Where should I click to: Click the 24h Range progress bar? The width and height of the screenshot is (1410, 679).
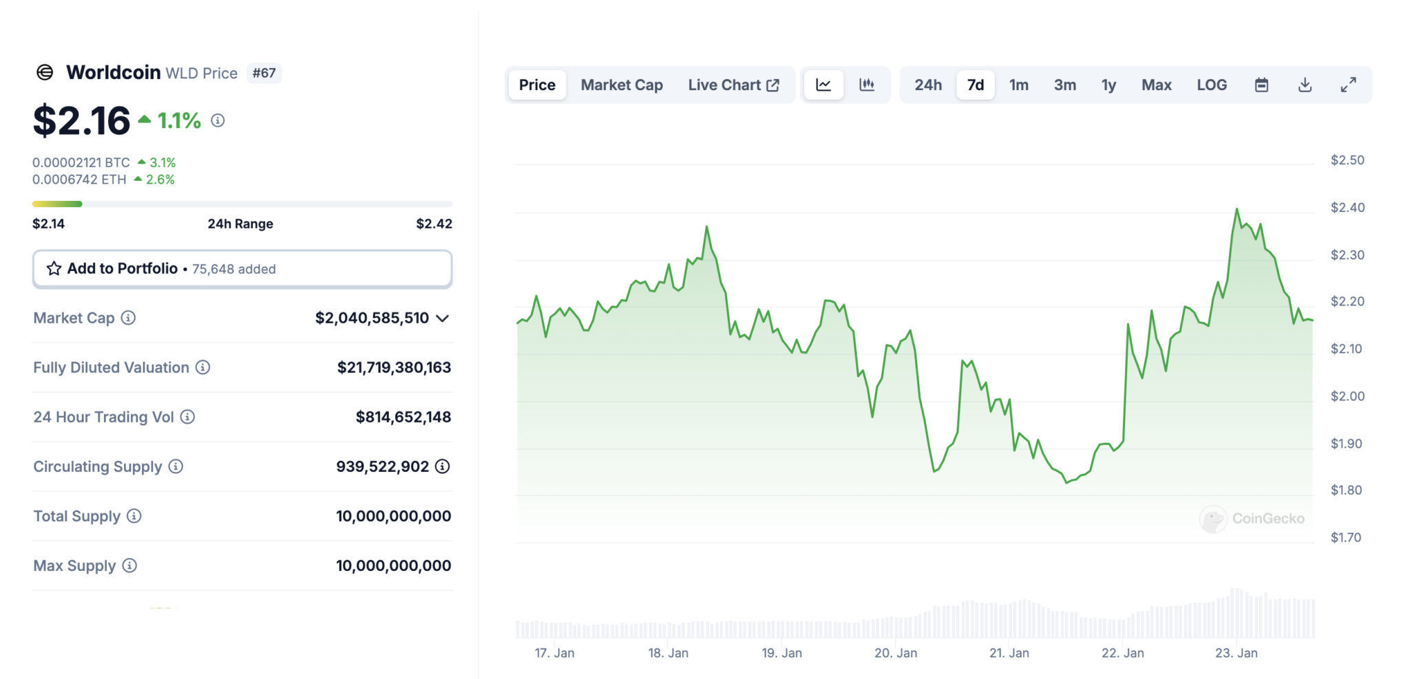pyautogui.click(x=242, y=204)
